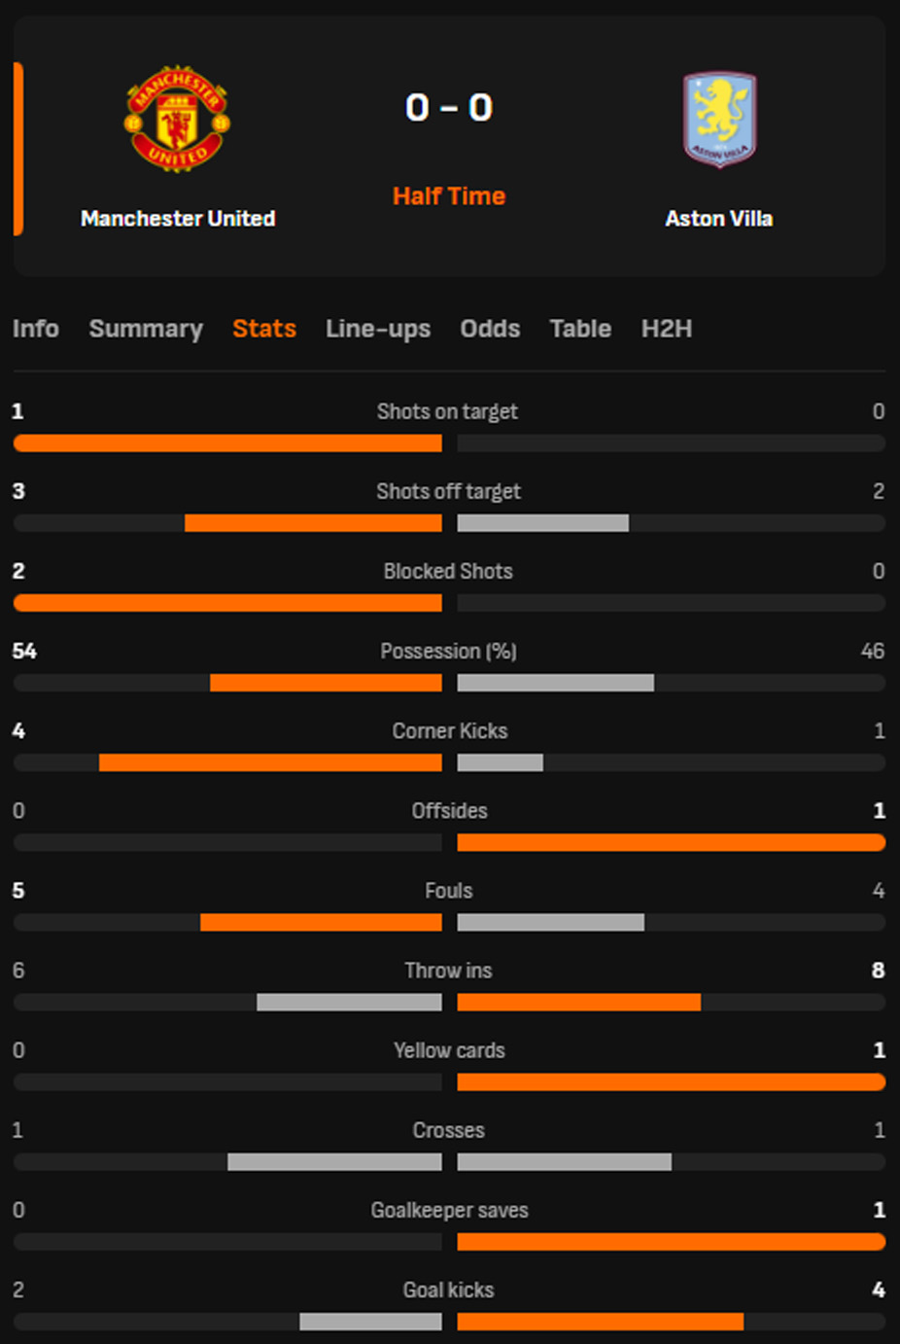Click Aston Villa's Yellow cards bar
This screenshot has height=1344, width=900.
point(671,1081)
